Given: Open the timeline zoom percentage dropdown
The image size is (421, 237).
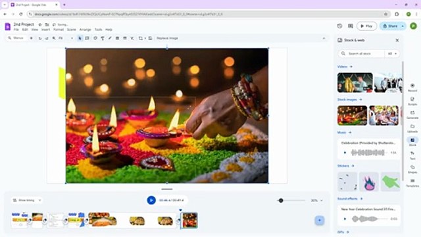Looking at the screenshot, I should [x=317, y=200].
